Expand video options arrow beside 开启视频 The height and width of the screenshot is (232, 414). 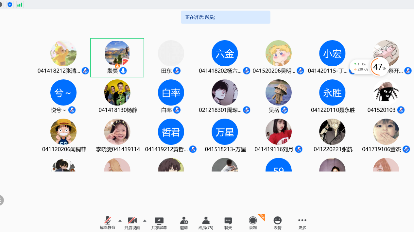(145, 220)
